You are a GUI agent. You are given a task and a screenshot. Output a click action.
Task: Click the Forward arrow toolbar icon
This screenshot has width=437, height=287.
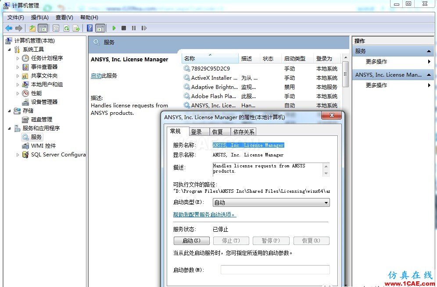(19, 28)
